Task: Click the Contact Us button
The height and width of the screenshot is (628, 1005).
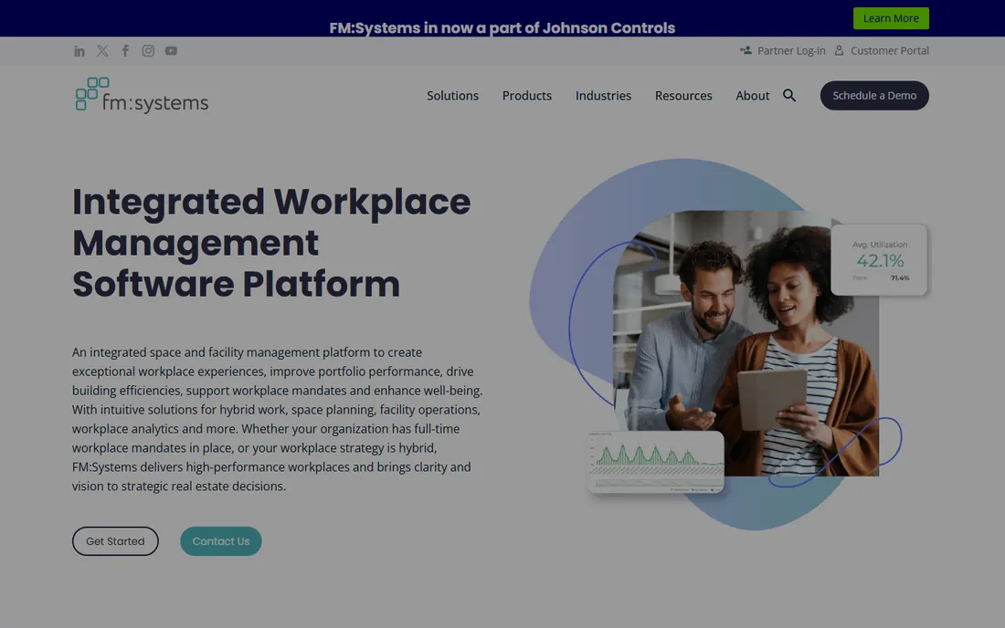Action: point(221,541)
